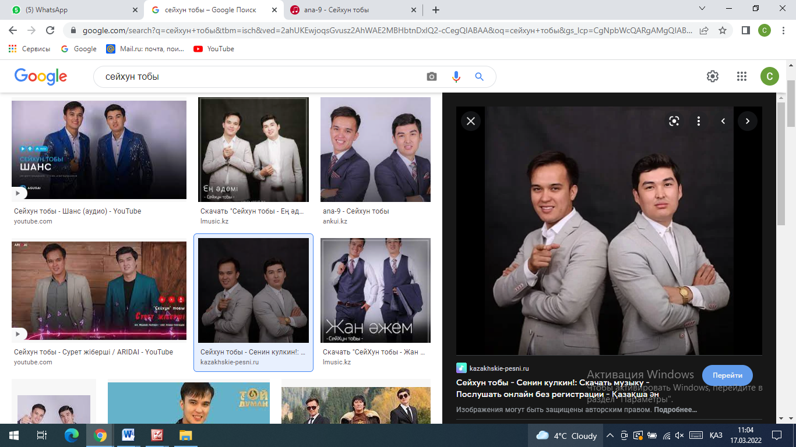Viewport: 796px width, 447px height.
Task: Open the Google bookmark
Action: [x=79, y=49]
